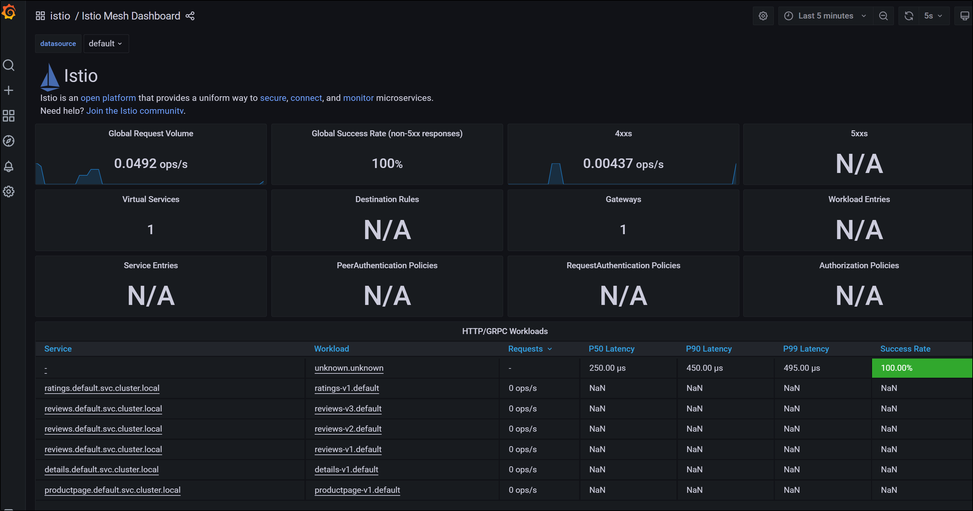Open the search dashboards magnifier icon

tap(9, 65)
